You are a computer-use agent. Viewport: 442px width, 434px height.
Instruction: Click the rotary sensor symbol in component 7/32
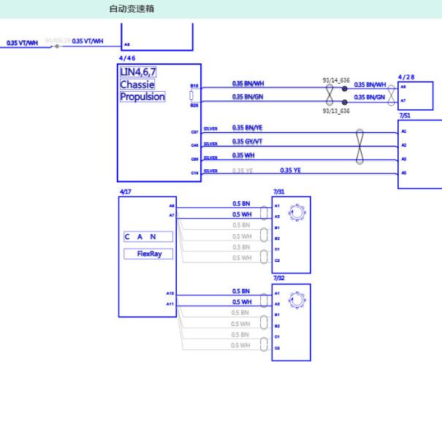pyautogui.click(x=297, y=300)
